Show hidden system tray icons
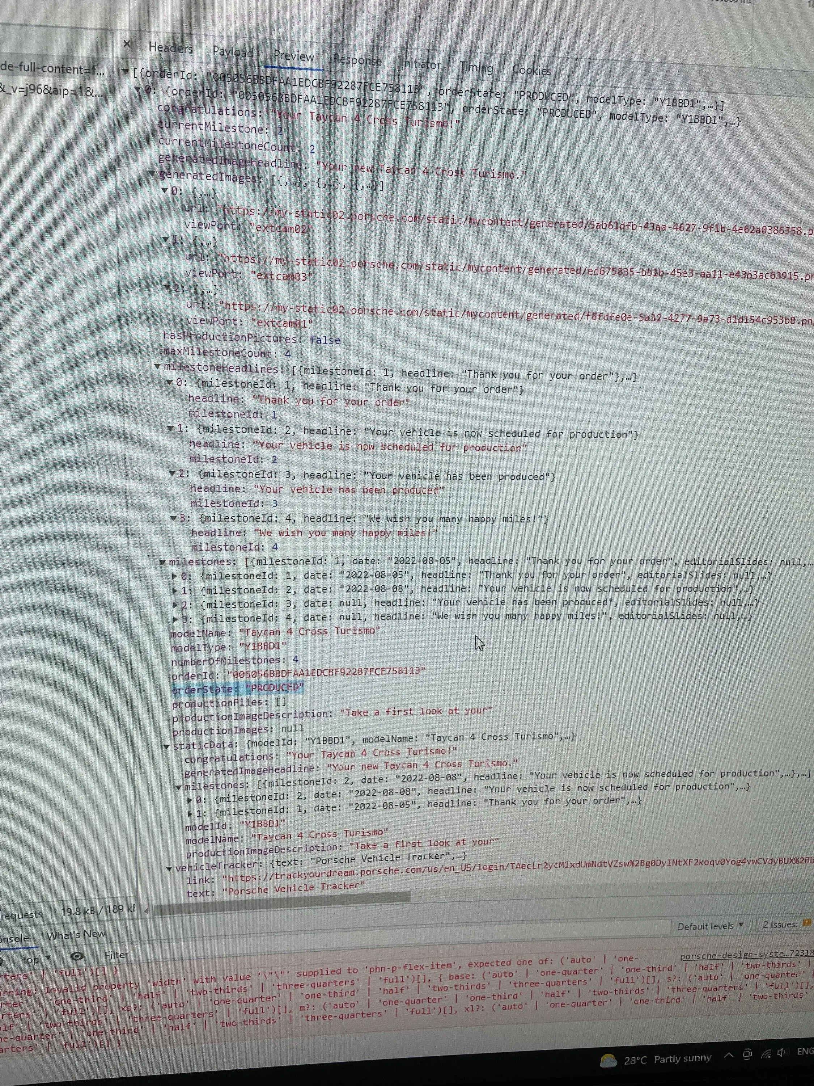 [729, 1055]
